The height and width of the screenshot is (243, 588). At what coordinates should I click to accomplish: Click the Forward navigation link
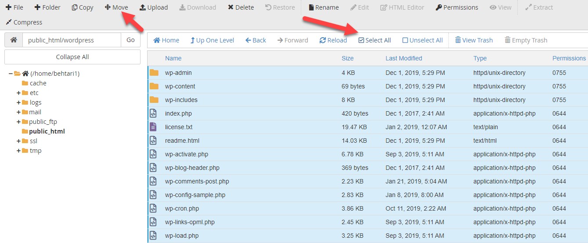(293, 40)
